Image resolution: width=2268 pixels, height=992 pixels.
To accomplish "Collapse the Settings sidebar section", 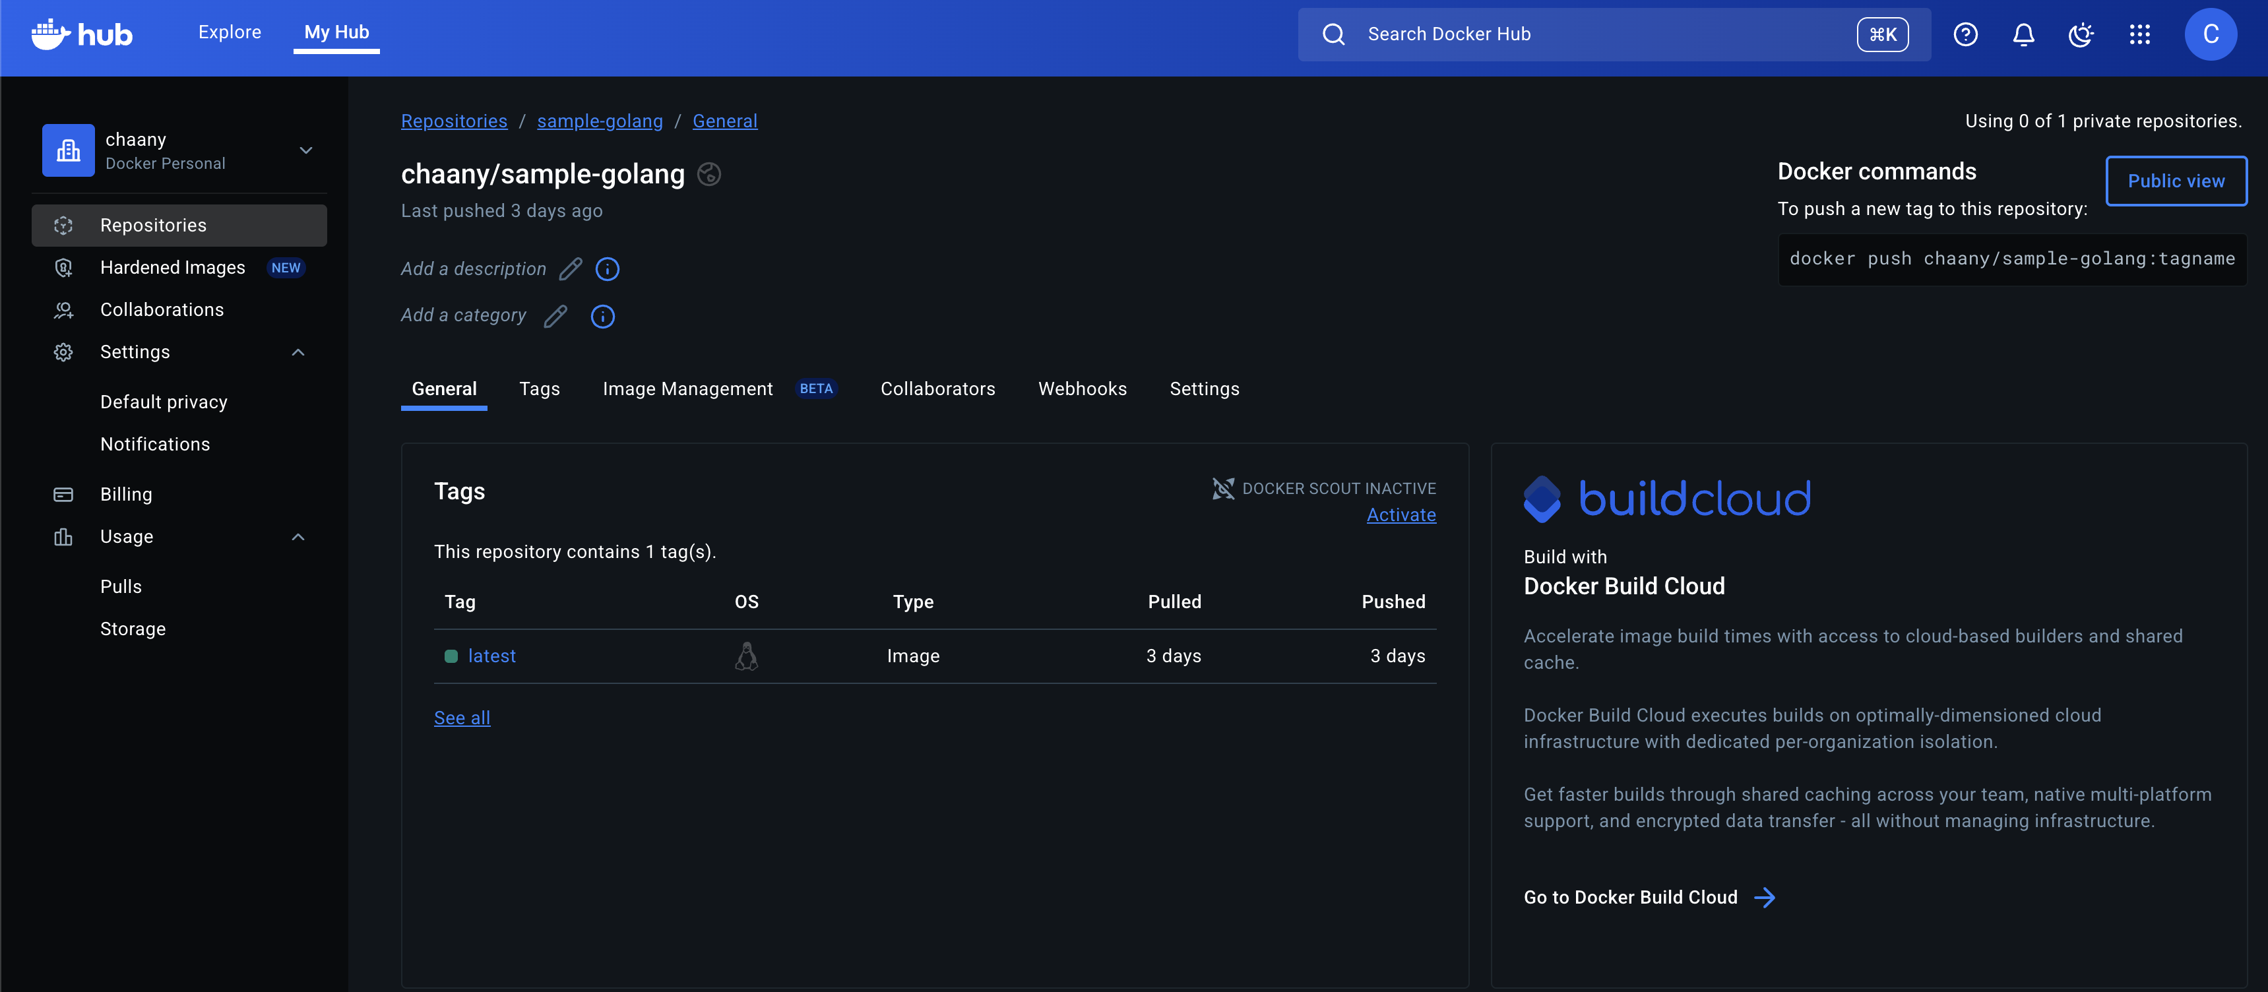I will 298,352.
